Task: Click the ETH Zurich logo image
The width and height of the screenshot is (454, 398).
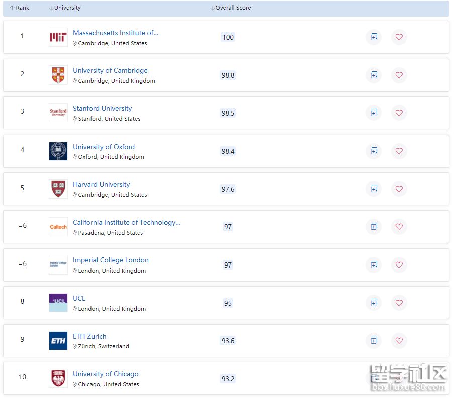Action: tap(58, 341)
